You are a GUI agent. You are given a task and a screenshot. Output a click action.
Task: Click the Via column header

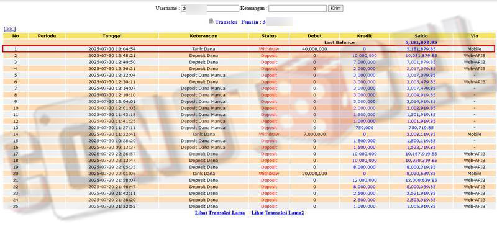click(x=474, y=36)
